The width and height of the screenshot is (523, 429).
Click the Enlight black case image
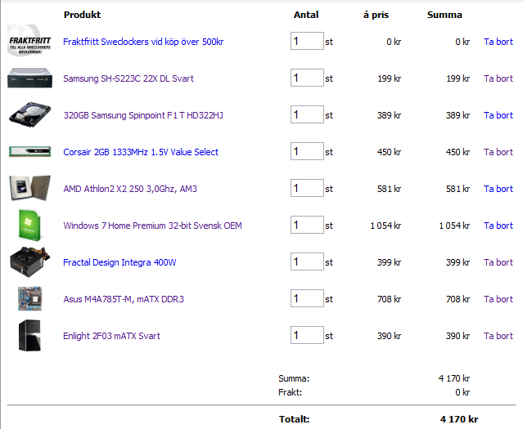(x=29, y=336)
